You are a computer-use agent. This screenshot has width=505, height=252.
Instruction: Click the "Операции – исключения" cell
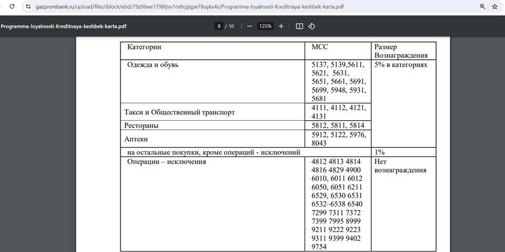coord(166,162)
